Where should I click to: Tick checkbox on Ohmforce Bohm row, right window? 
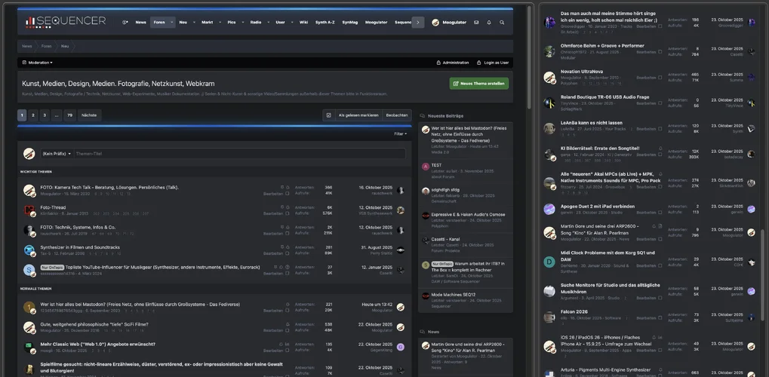coord(660,52)
